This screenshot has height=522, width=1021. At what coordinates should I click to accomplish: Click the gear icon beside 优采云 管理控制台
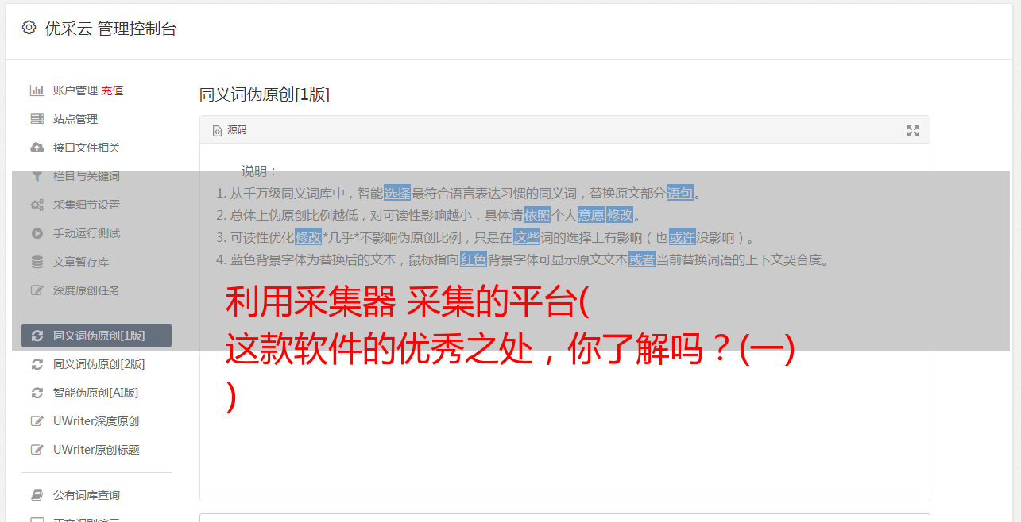coord(29,28)
